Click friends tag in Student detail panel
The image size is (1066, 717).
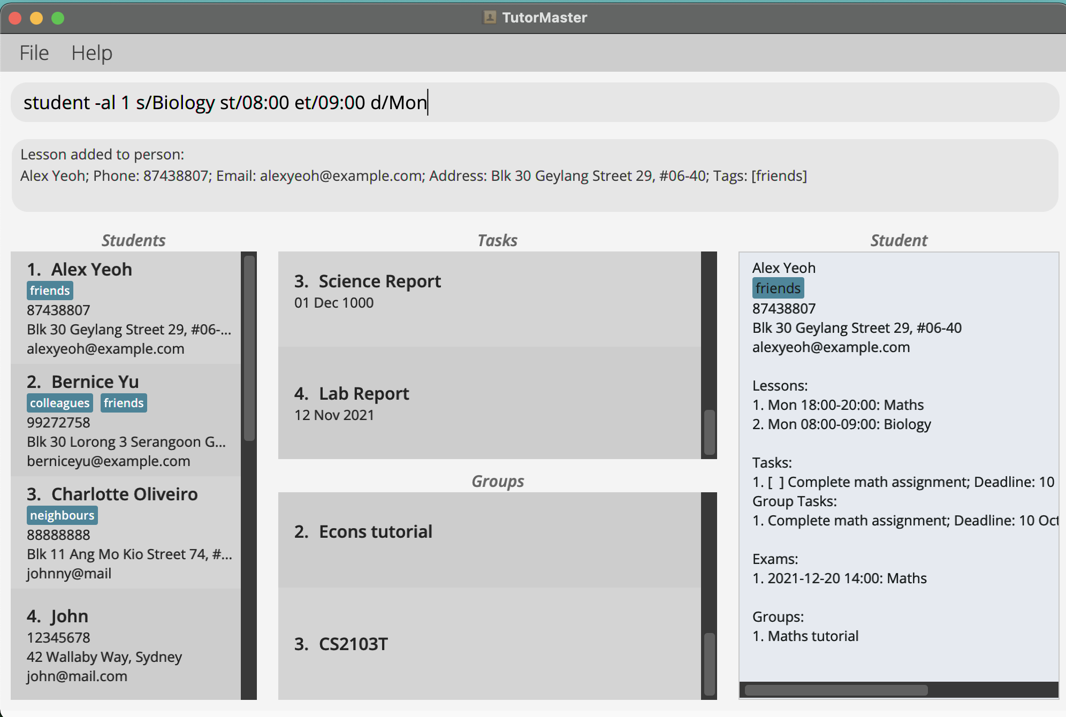pos(778,288)
